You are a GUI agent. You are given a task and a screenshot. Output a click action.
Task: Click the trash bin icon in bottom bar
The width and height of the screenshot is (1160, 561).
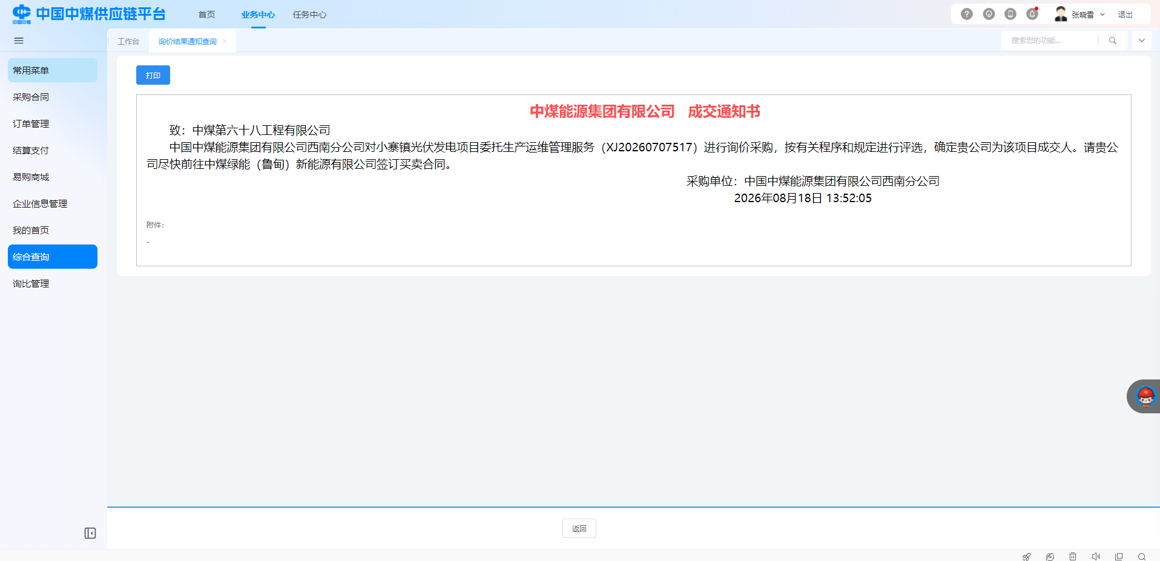(x=1073, y=557)
